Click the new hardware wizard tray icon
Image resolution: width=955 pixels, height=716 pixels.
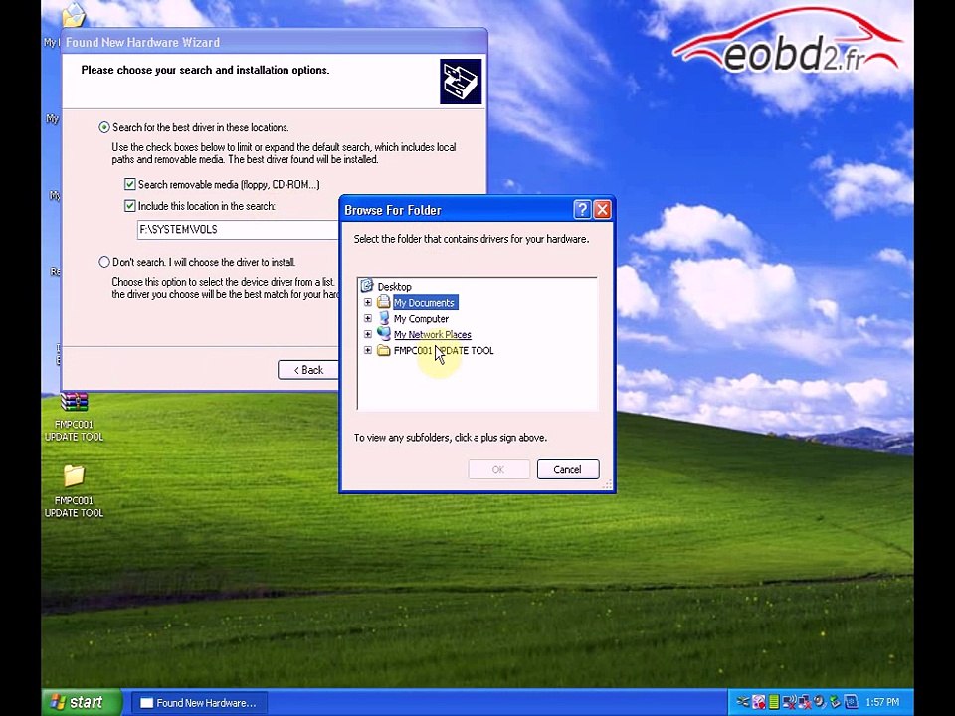(x=851, y=702)
